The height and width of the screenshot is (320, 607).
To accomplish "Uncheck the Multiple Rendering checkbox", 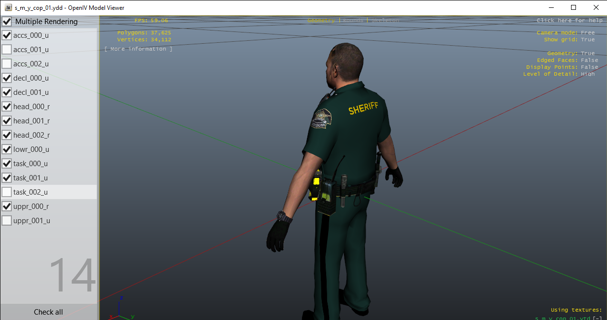I will [x=7, y=22].
